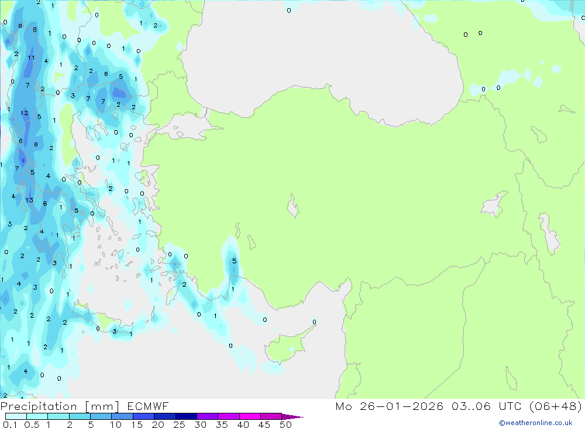
Task: Click the 'Precipitation [mm]' title text
Action: point(60,407)
